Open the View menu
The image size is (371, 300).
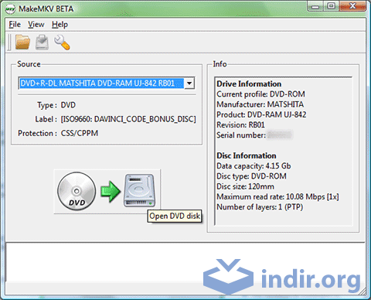pyautogui.click(x=36, y=25)
